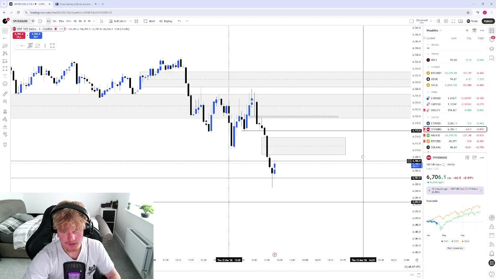
Task: Select NFLX in the watchlist
Action: (x=455, y=60)
